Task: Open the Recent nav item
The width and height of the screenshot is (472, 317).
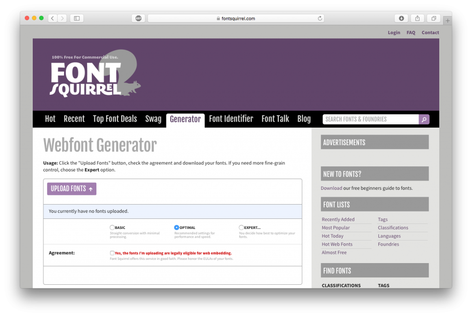Action: (74, 119)
